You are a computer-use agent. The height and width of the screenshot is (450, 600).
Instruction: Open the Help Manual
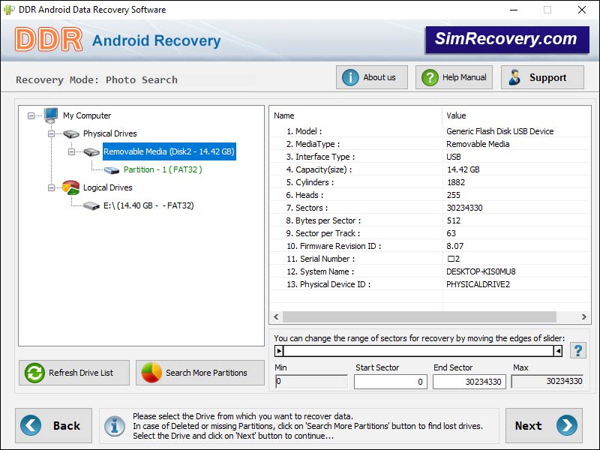454,77
